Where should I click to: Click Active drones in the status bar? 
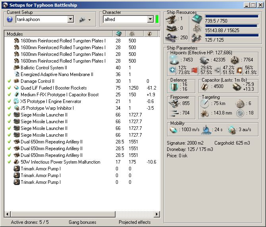pos(30,222)
